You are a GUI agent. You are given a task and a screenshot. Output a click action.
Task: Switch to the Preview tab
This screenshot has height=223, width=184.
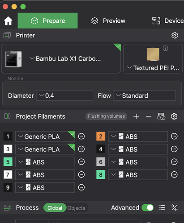point(108,21)
